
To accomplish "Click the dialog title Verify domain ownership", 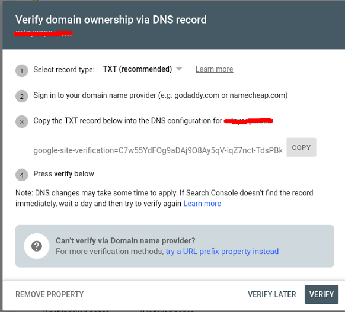I will point(111,20).
